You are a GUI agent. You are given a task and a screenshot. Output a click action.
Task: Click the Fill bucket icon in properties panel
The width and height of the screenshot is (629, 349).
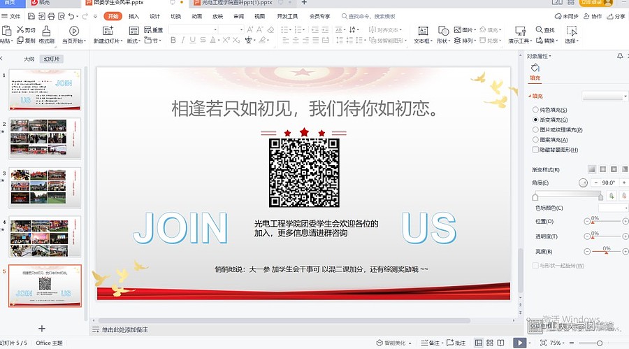[535, 67]
